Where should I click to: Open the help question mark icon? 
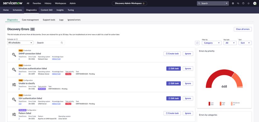[243, 3]
